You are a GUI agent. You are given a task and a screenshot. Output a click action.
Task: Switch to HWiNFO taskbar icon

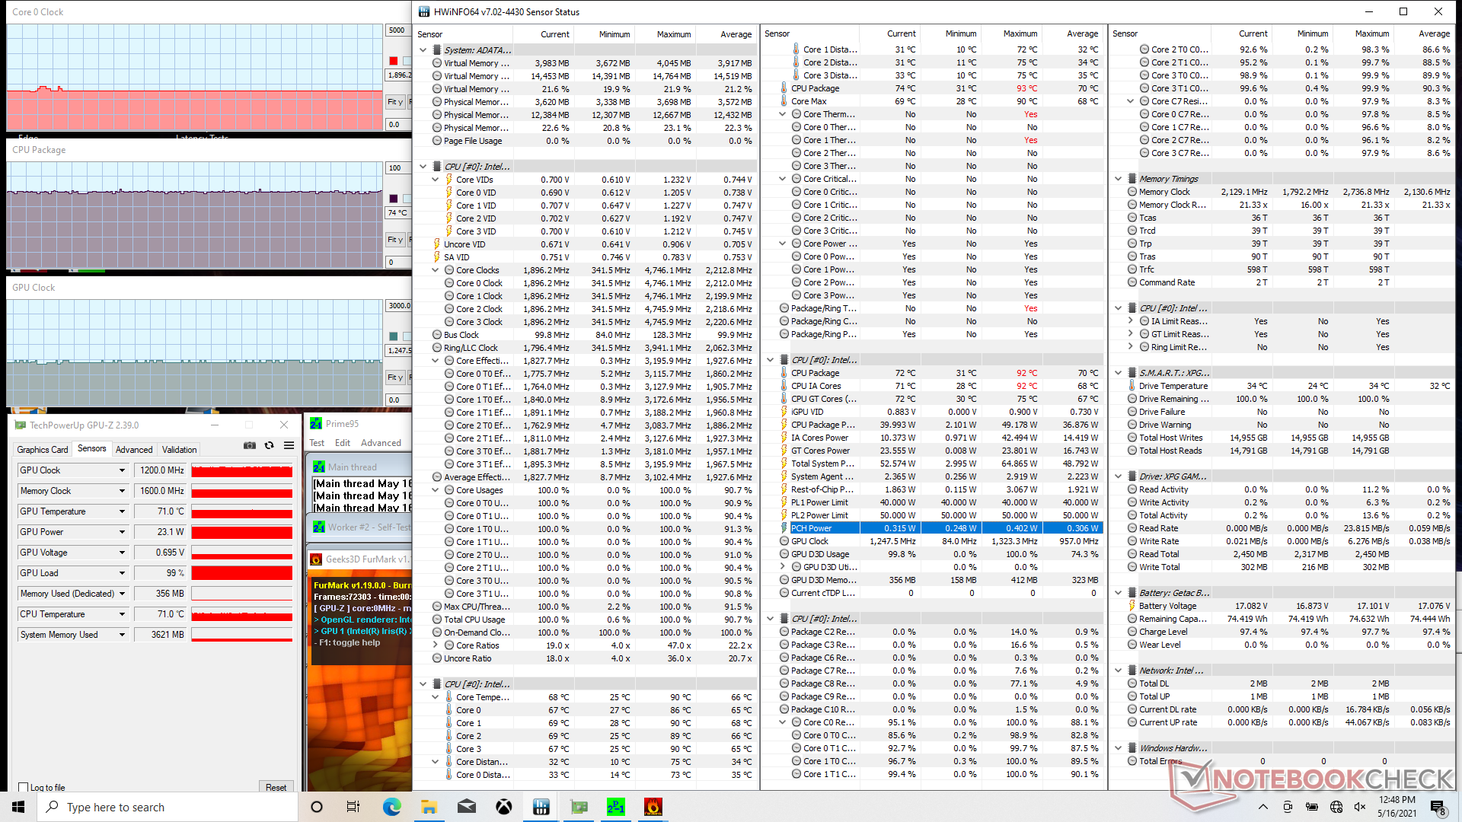click(x=541, y=807)
